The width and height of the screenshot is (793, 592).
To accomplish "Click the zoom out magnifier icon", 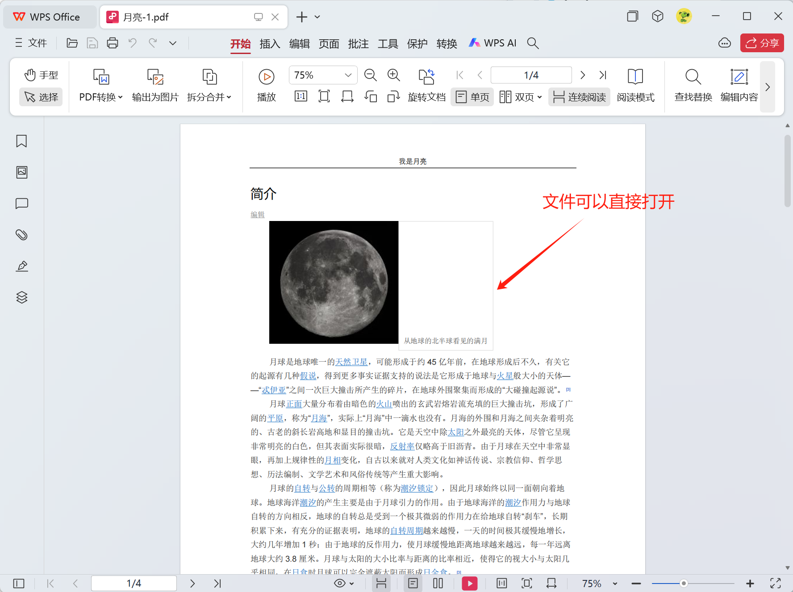I will (x=370, y=75).
